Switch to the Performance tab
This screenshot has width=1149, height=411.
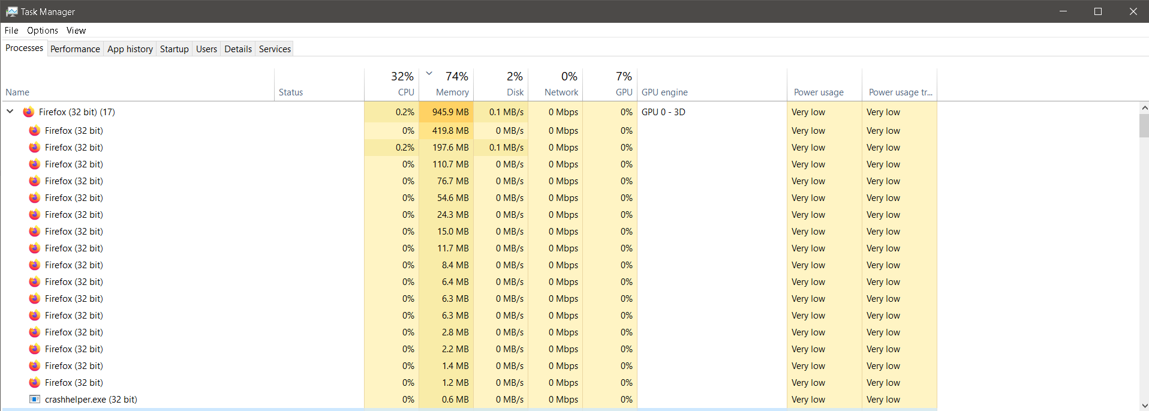(75, 49)
